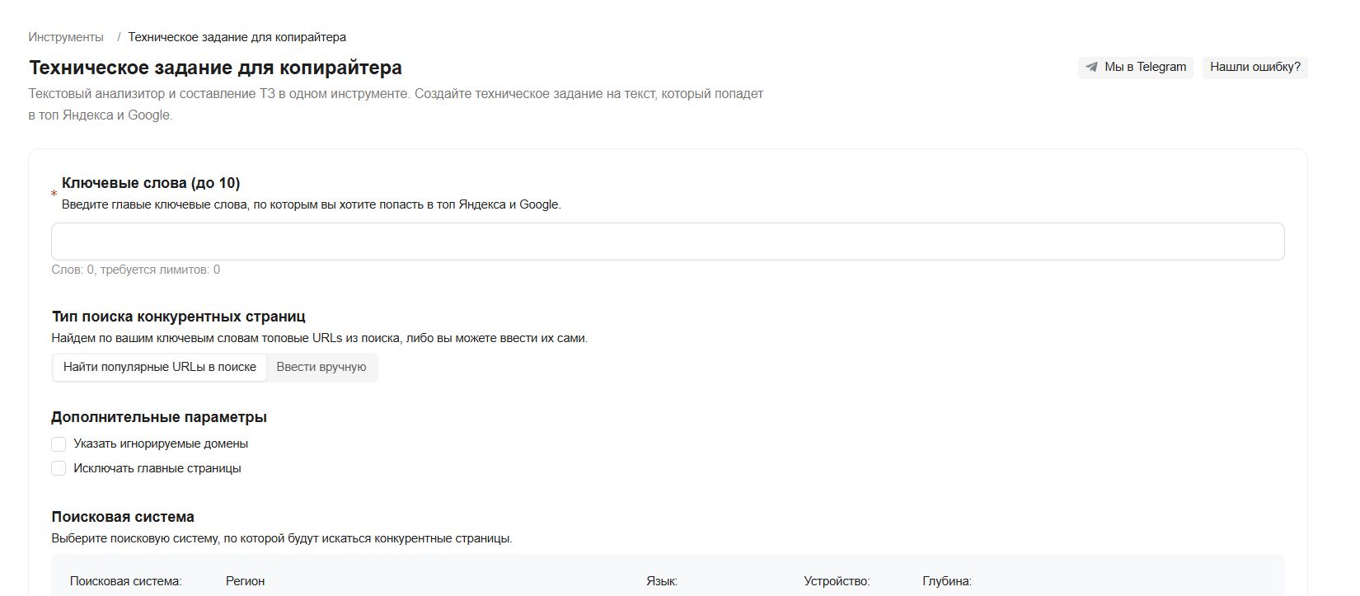
Task: Click the "Язык:" column label
Action: (662, 581)
